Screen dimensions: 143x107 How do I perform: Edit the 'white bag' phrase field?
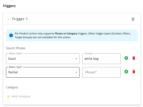coord(101,59)
